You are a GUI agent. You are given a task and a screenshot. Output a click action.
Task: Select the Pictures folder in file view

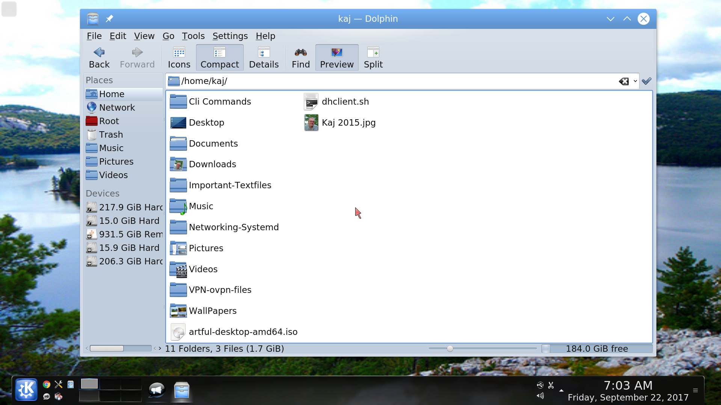pos(196,248)
